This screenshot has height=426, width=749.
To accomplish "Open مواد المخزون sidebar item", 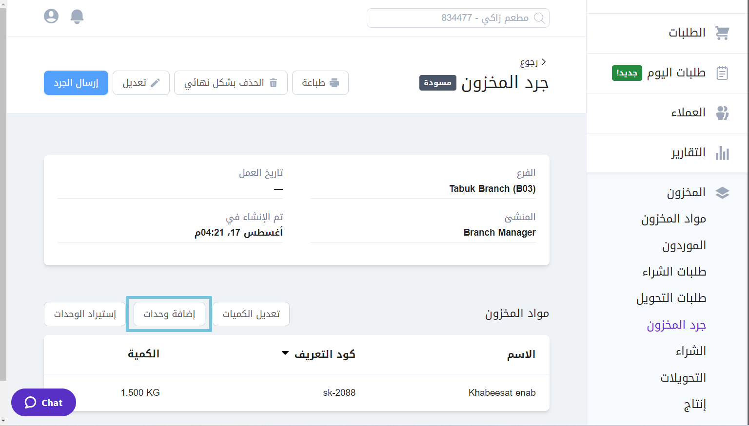I will 673,219.
